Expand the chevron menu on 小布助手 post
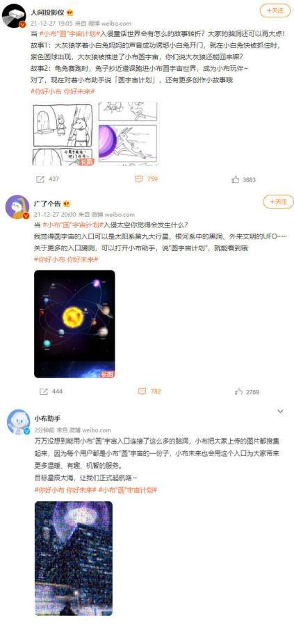 click(280, 412)
